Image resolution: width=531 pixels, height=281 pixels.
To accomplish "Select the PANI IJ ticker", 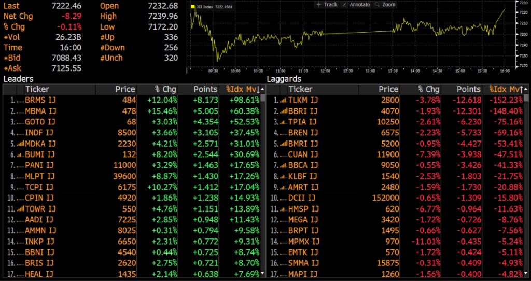I will click(39, 165).
